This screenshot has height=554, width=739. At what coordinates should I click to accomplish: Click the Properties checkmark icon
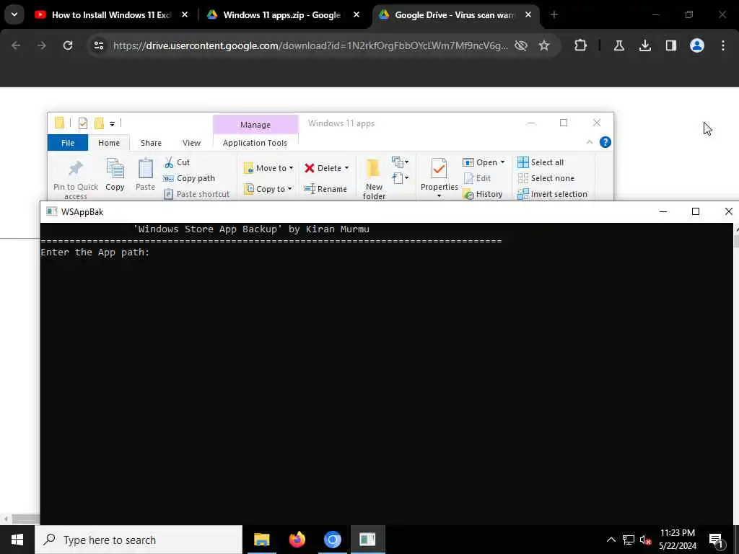(439, 169)
